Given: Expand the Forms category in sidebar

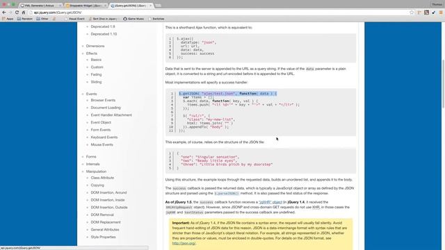Looking at the screenshot, I should (91, 157).
